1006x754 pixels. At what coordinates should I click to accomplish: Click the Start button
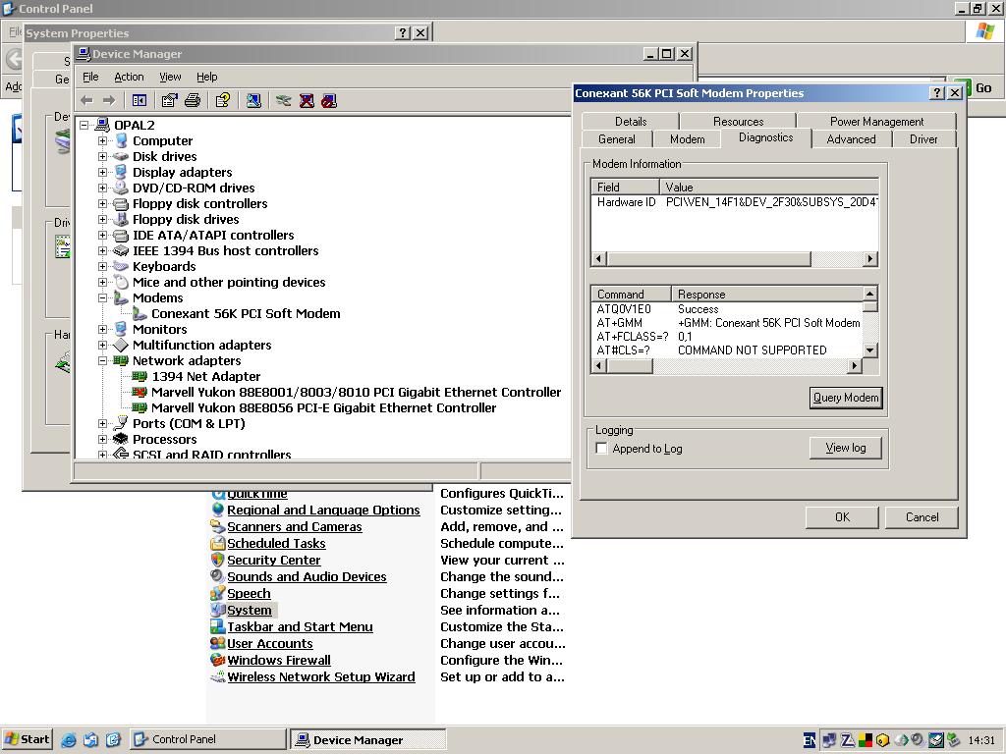[x=27, y=740]
